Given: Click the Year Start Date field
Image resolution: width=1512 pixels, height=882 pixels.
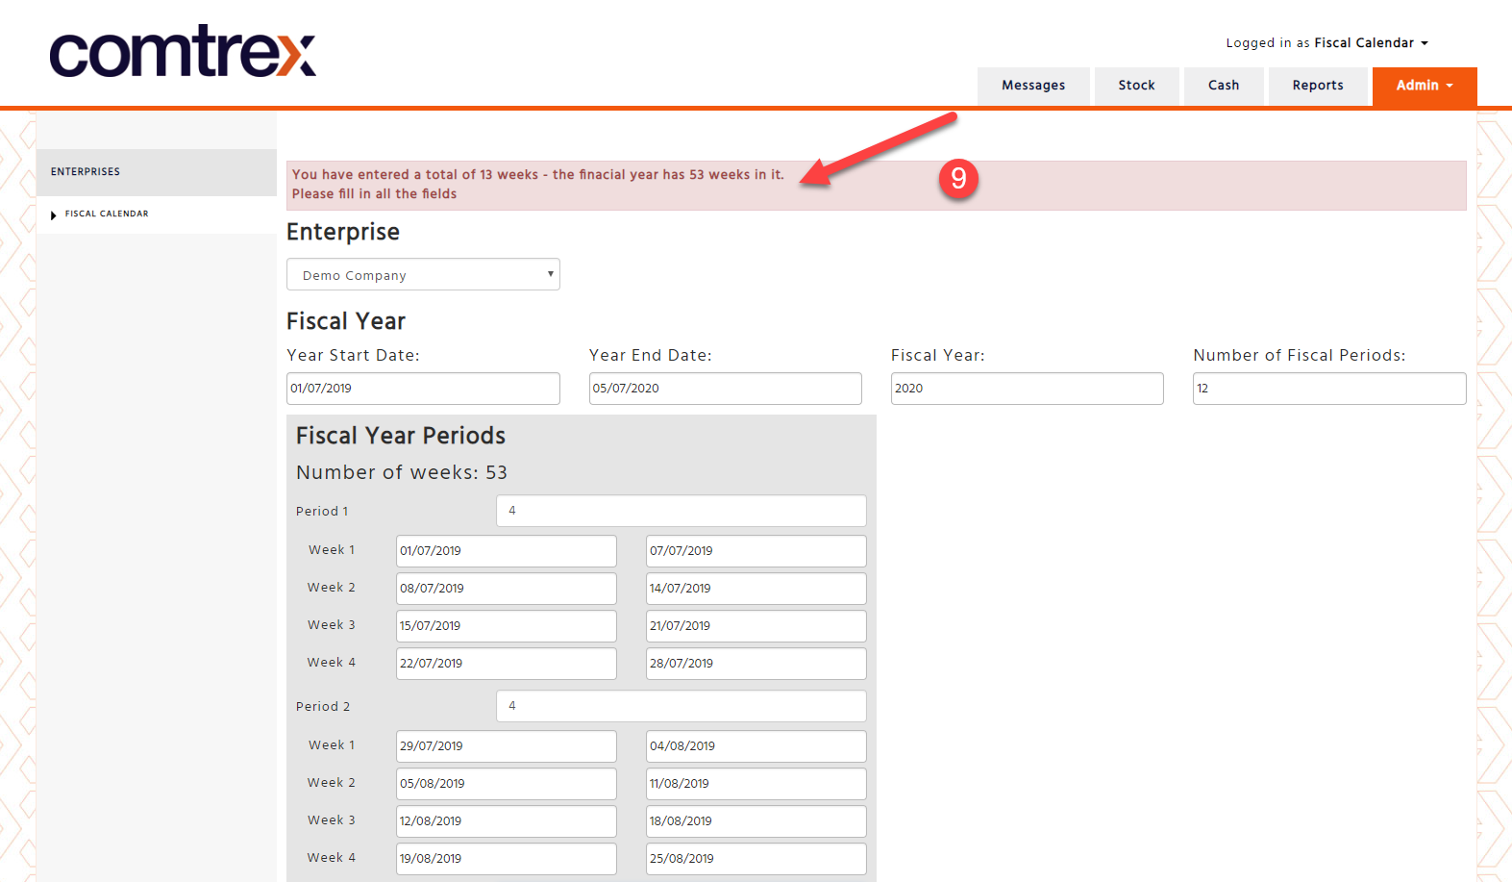Looking at the screenshot, I should tap(423, 389).
